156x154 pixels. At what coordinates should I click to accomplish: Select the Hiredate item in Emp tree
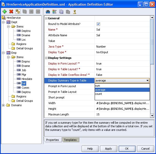[27, 79]
